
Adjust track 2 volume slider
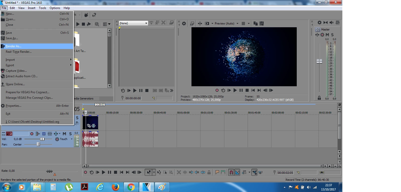[x=42, y=139]
